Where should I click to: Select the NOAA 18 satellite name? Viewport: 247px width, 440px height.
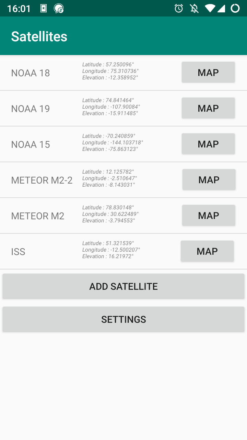pos(31,73)
